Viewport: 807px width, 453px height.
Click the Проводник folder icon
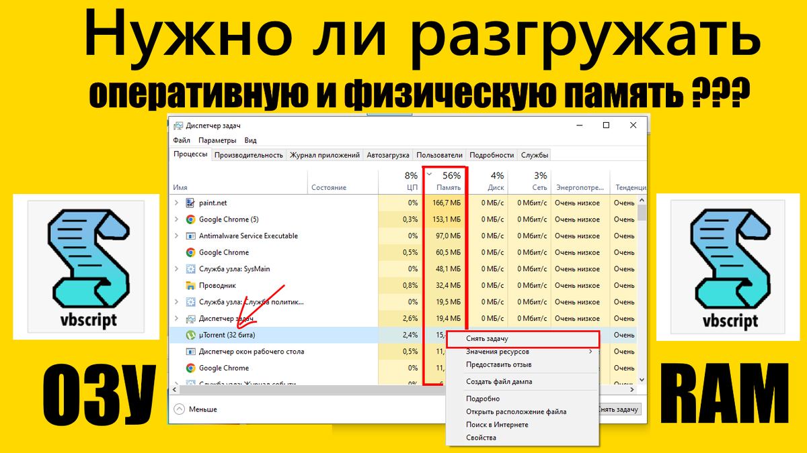pyautogui.click(x=190, y=285)
